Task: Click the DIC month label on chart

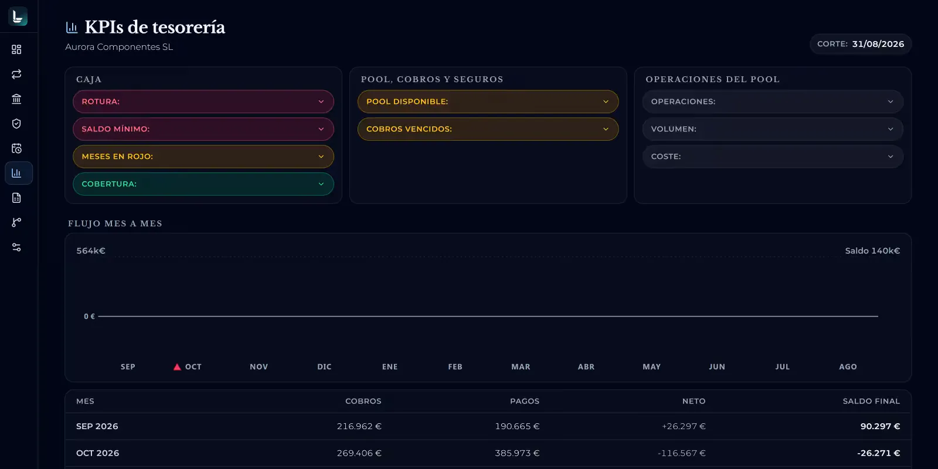Action: coord(324,367)
